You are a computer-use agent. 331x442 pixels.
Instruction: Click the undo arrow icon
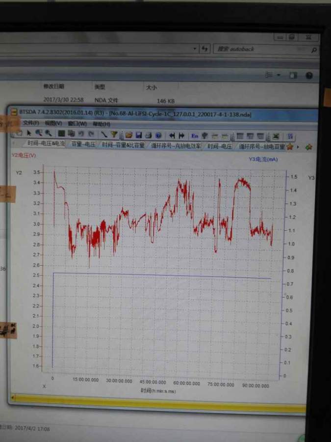click(x=81, y=133)
